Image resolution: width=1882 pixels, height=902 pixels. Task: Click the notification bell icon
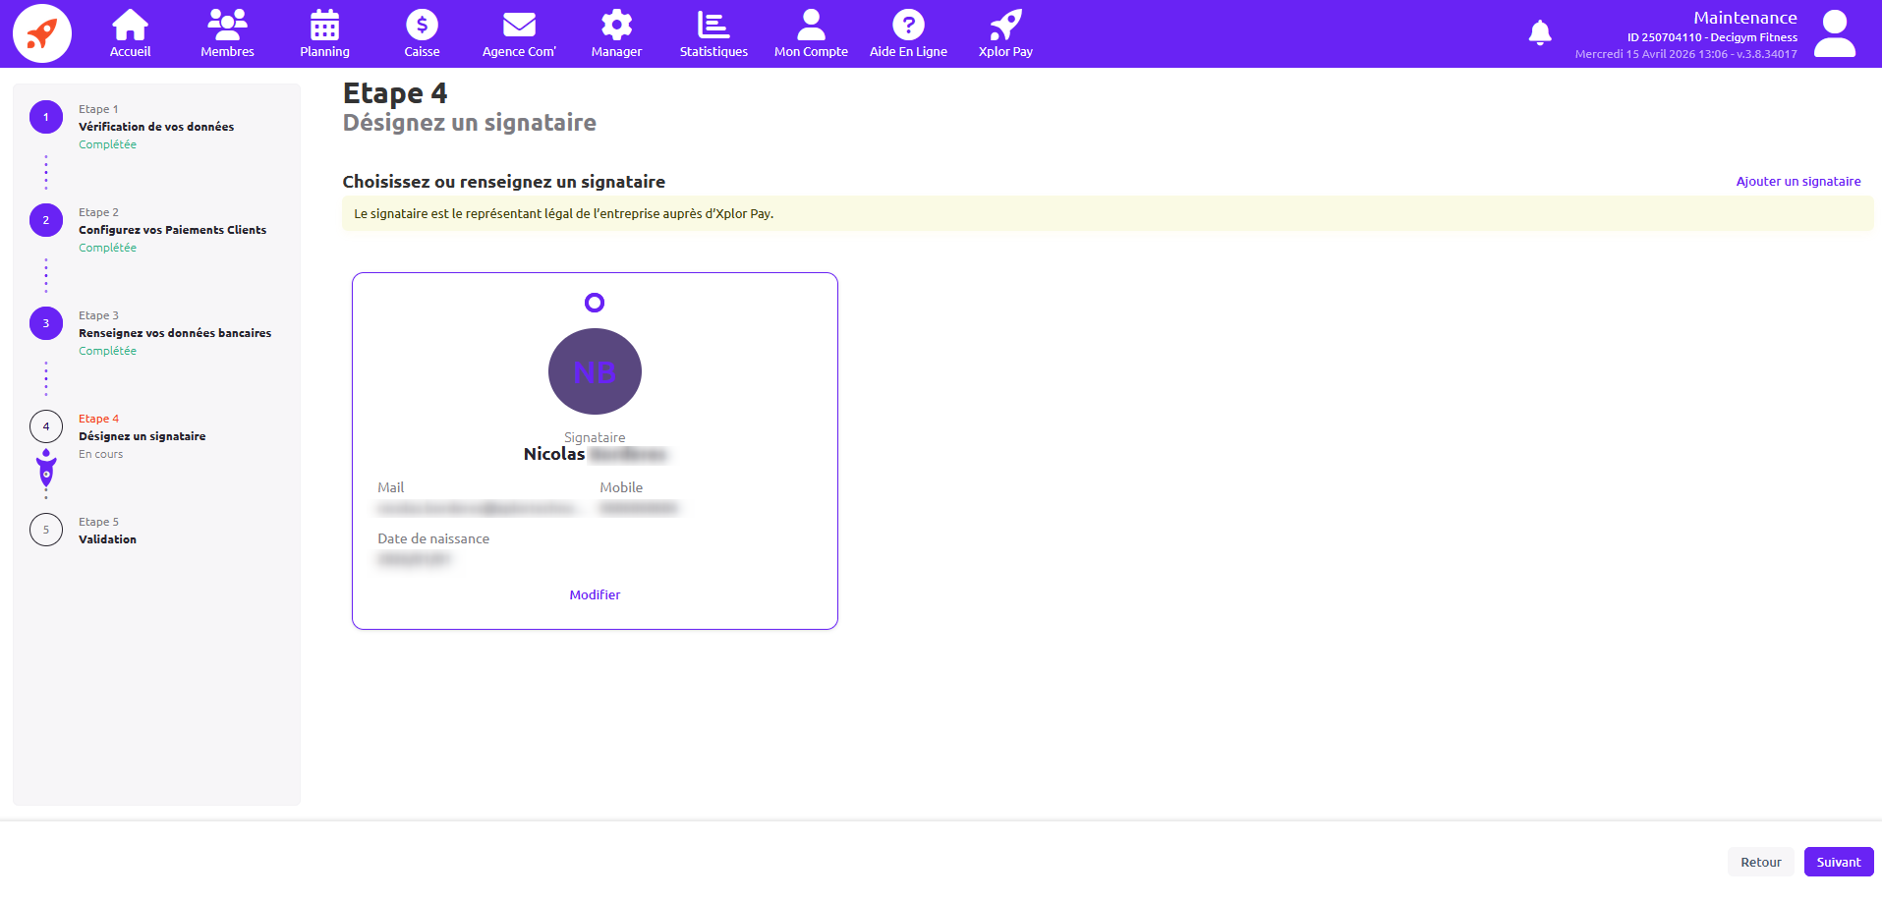pos(1540,32)
